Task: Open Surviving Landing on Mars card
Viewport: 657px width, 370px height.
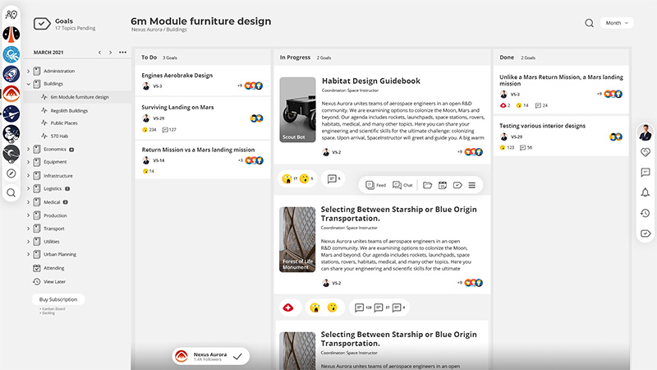Action: pos(203,118)
